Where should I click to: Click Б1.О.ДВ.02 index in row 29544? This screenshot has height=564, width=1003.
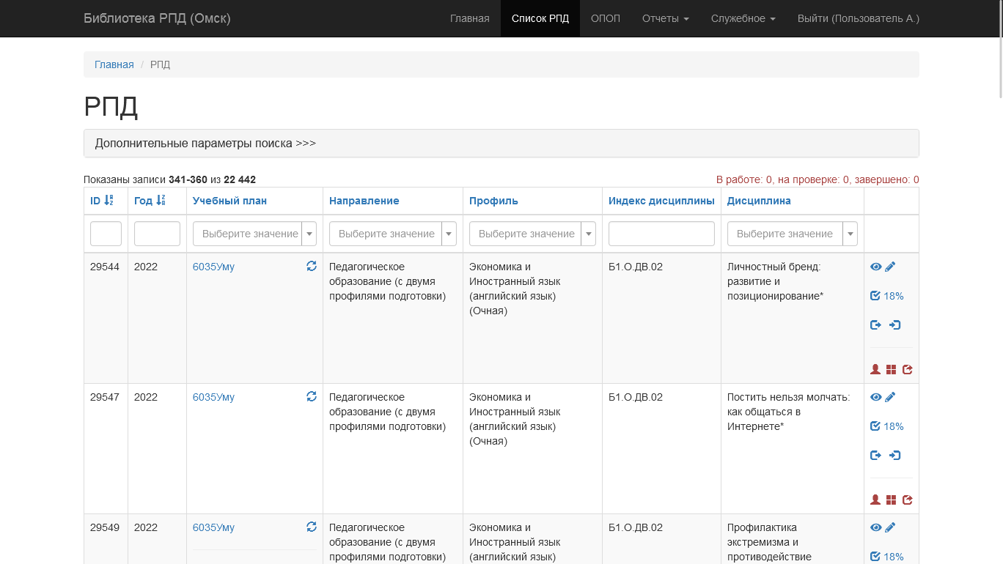(636, 267)
